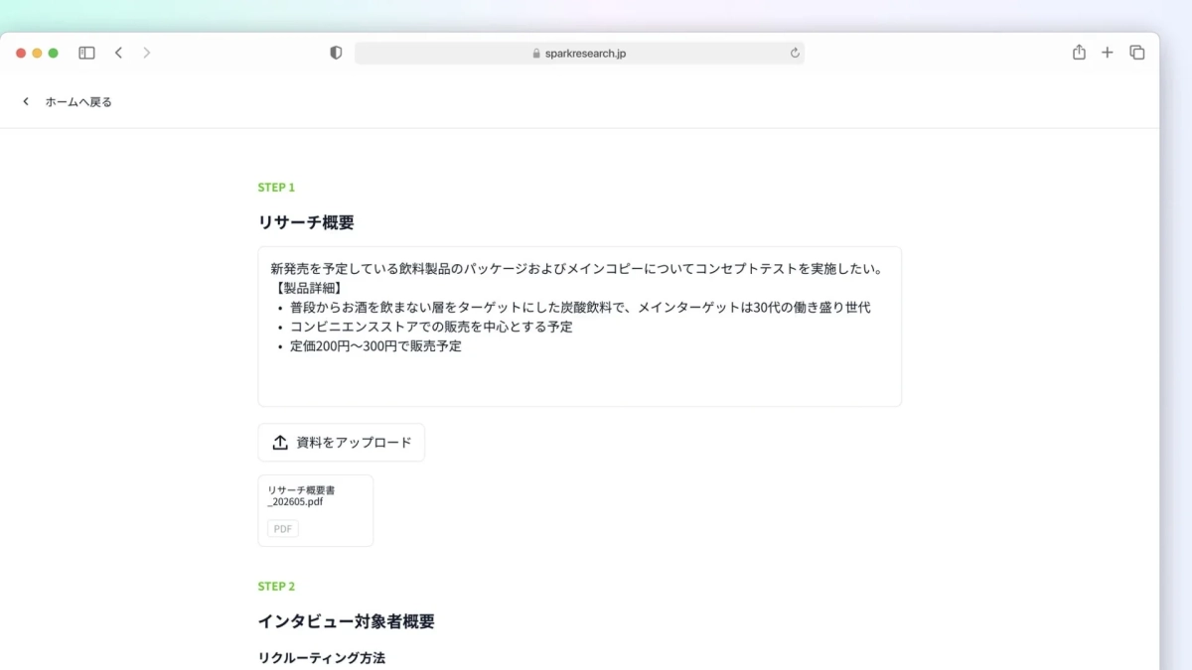
Task: Click the back chevron beside ホームへ戻る
Action: click(26, 102)
